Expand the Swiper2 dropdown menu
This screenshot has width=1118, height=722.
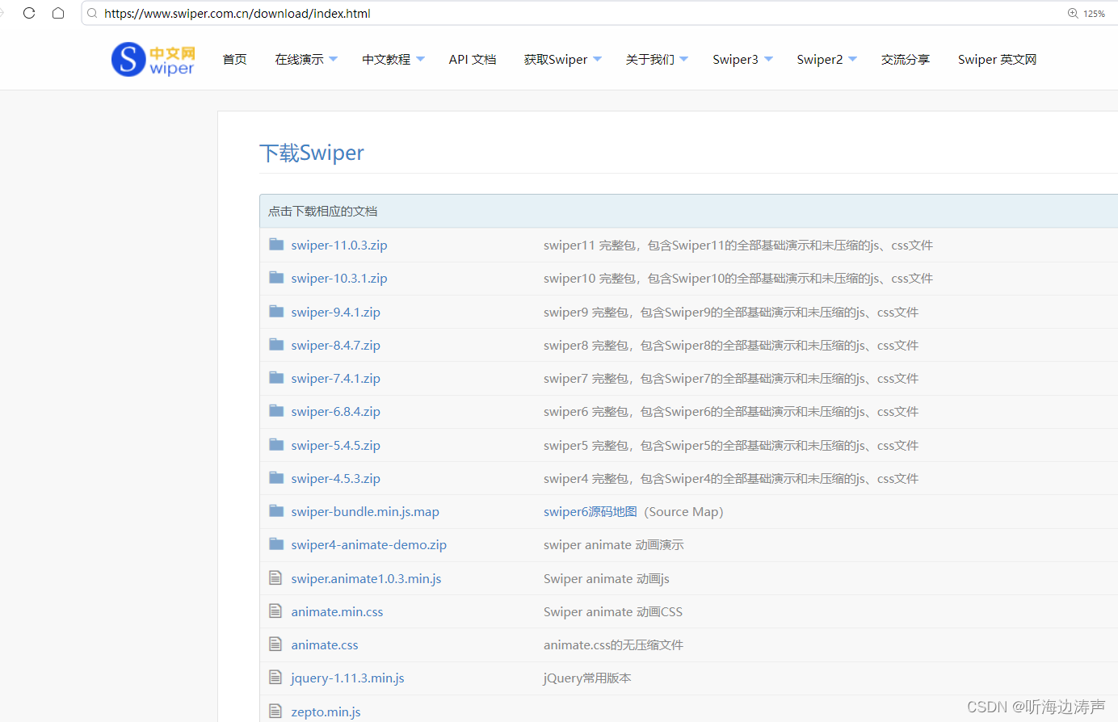pos(827,59)
